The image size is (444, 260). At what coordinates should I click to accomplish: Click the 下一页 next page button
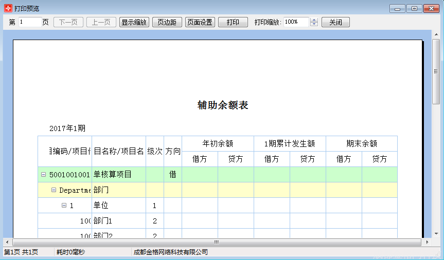click(x=68, y=22)
